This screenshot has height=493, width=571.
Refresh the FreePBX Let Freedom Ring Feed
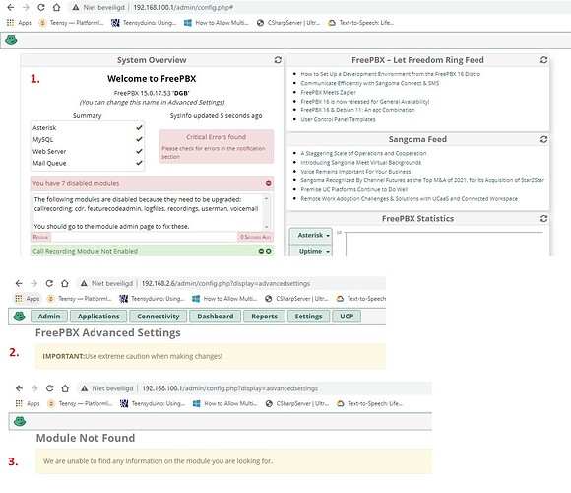[x=543, y=60]
